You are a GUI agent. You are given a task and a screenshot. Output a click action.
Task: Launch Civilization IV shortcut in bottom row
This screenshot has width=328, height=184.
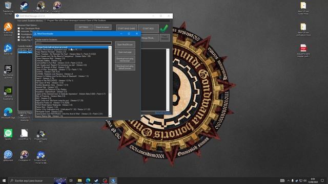click(24, 156)
